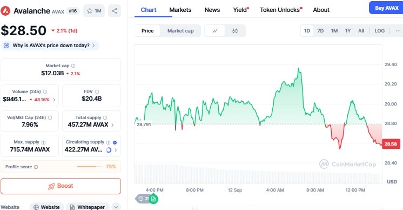The image size is (403, 210).
Task: Click the info icon beside FDV
Action: [97, 91]
